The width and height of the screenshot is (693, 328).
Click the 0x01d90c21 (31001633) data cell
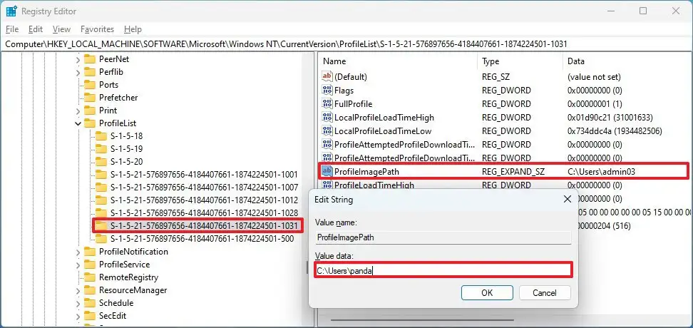point(610,118)
